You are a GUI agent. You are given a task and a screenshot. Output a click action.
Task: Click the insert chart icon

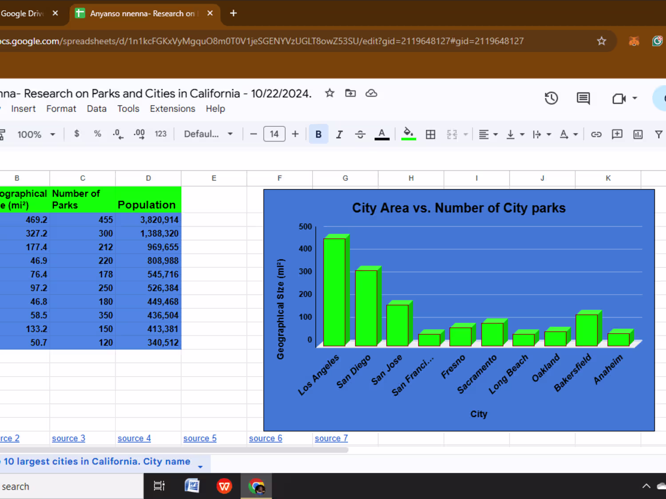638,134
